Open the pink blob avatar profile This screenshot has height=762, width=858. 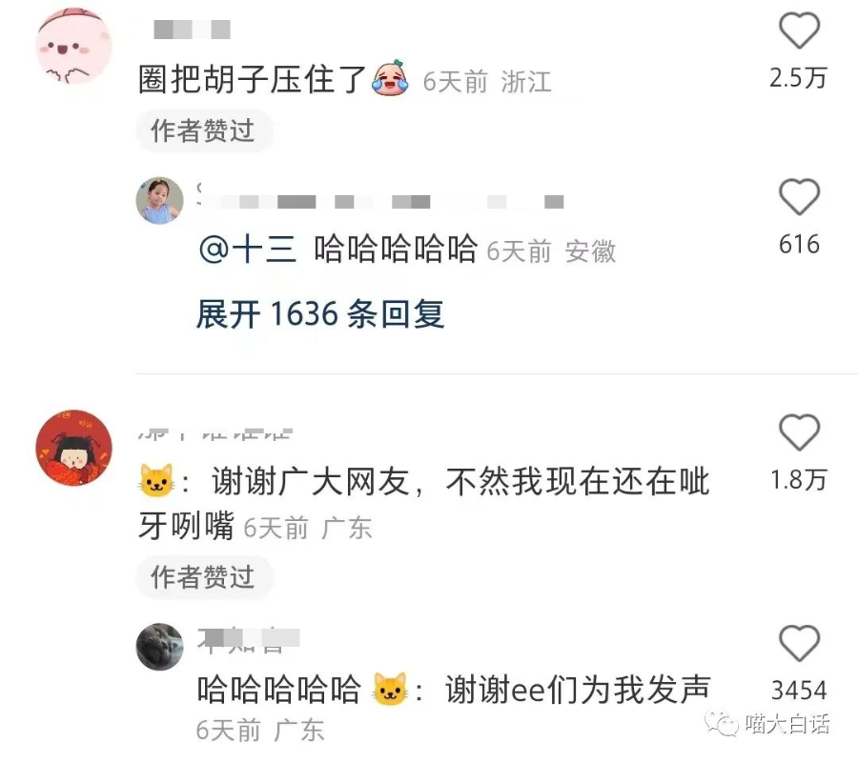[x=73, y=46]
